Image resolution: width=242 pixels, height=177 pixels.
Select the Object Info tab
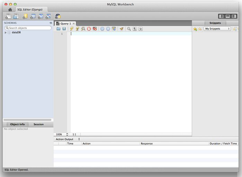[17, 124]
